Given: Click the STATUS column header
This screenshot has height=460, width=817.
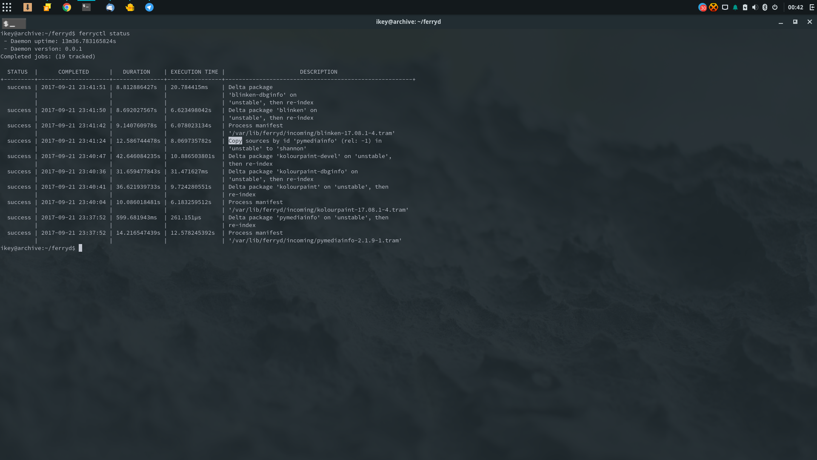Looking at the screenshot, I should click(x=17, y=72).
